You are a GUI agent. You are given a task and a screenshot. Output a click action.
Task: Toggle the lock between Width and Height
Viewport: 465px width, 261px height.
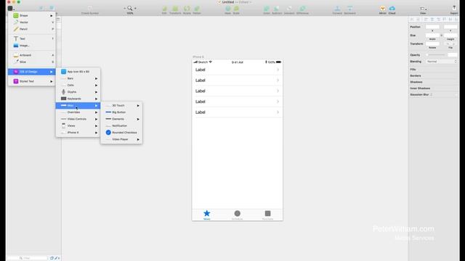[442, 36]
